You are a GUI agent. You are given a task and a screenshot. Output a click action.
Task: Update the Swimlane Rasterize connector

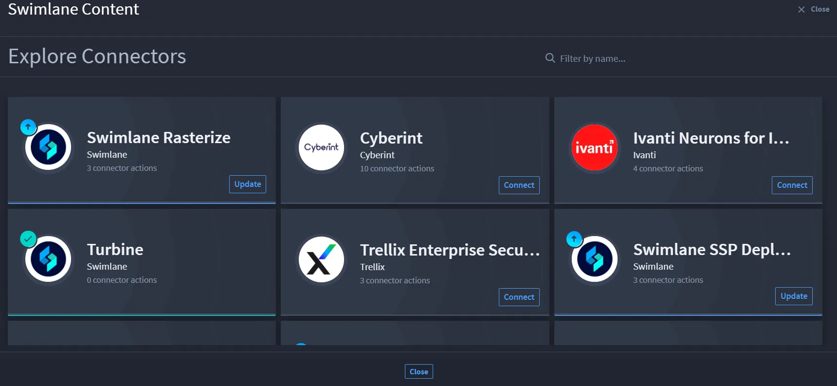click(248, 184)
